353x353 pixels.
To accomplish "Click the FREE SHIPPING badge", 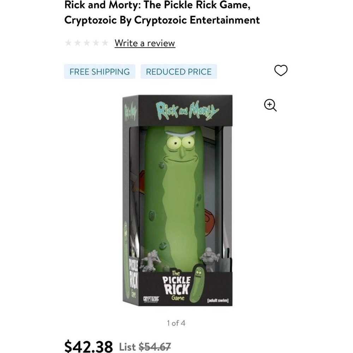I will (100, 71).
